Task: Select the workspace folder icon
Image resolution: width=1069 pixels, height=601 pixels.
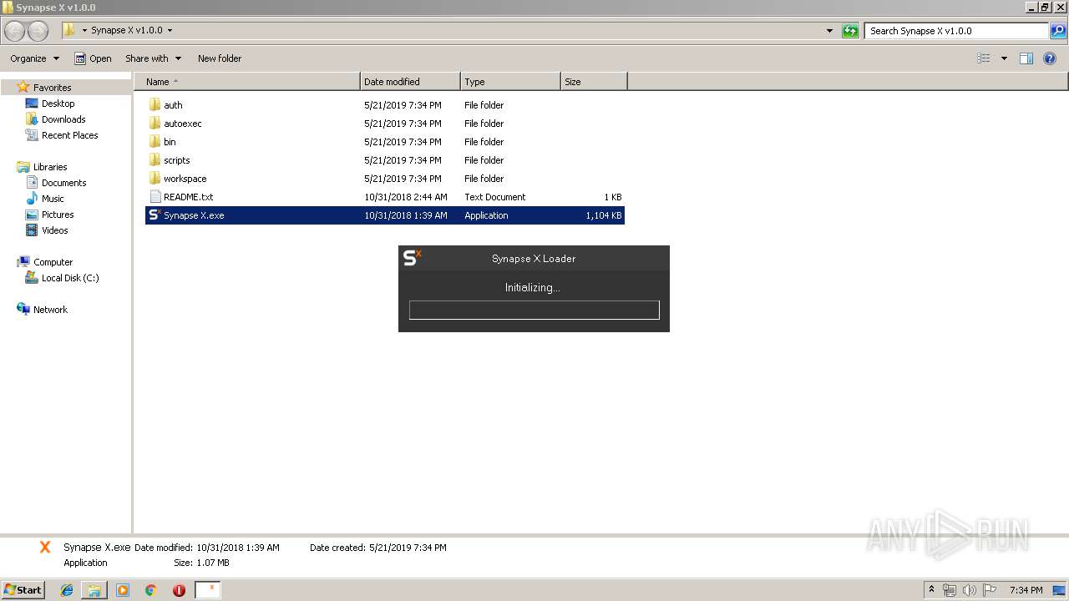Action: (155, 179)
